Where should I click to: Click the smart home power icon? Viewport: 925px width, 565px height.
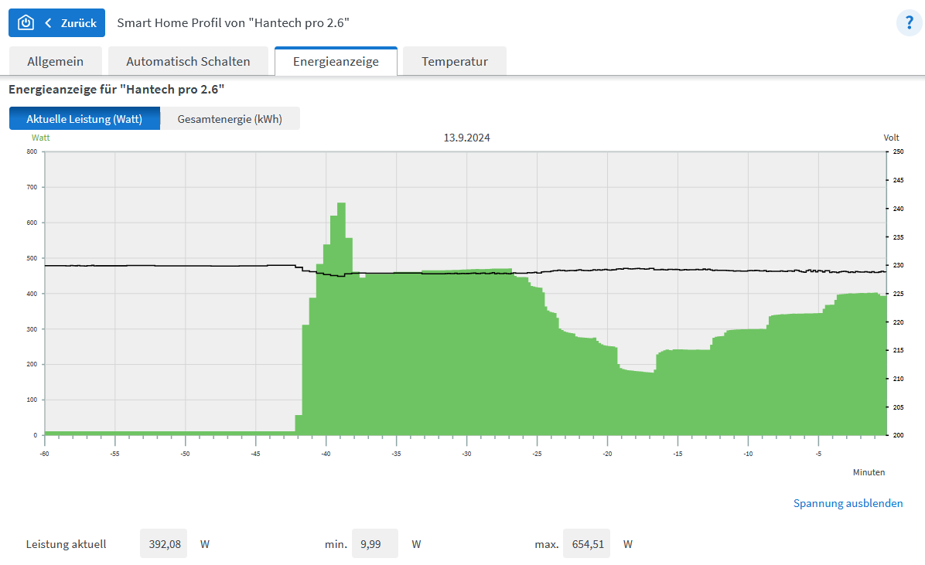26,22
